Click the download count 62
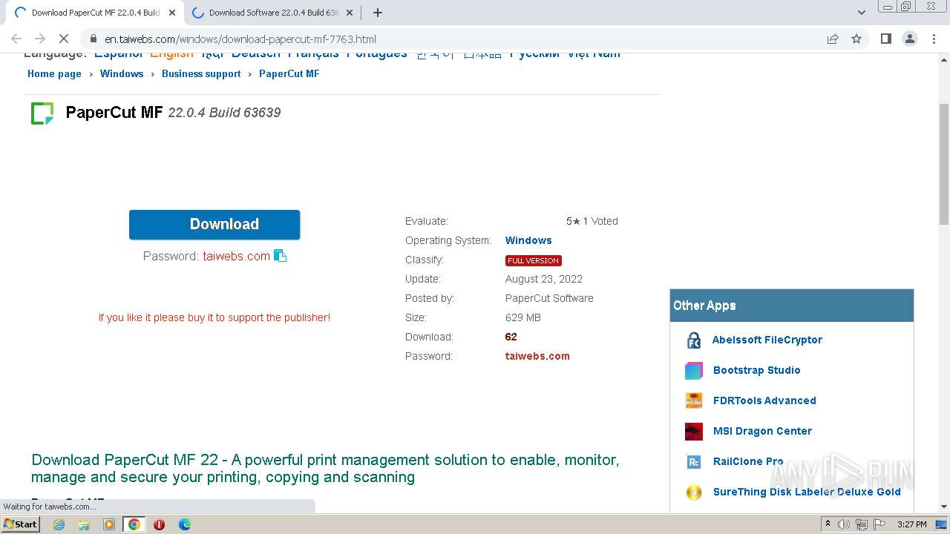Viewport: 950px width, 534px height. [x=511, y=337]
